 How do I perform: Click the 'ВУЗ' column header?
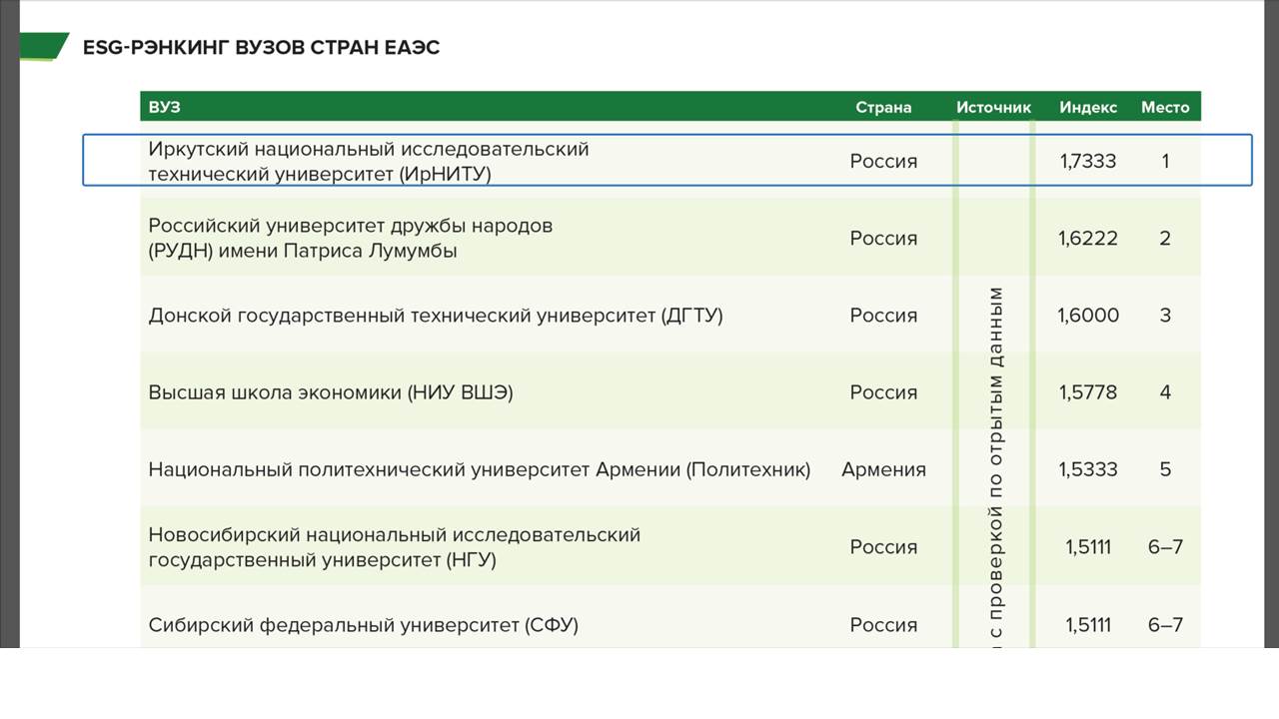pyautogui.click(x=165, y=107)
